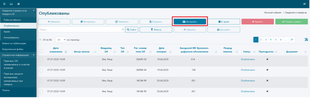Viewport: 310px width, 98px height.
Task: Open Личный кабинет breadcrumb link
Action: pyautogui.click(x=273, y=13)
